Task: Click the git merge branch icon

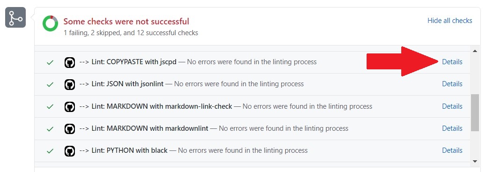Action: pyautogui.click(x=15, y=18)
